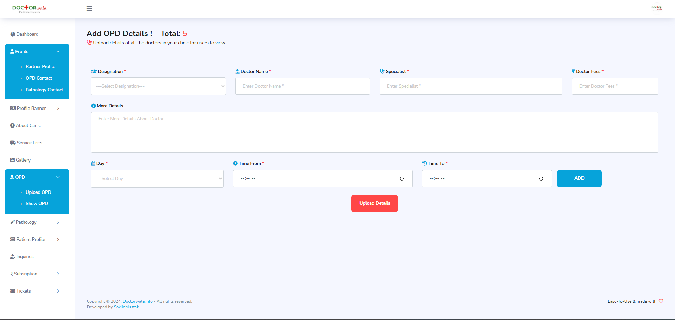This screenshot has height=320, width=675.
Task: Open Pathology Contact submenu item
Action: [x=44, y=90]
